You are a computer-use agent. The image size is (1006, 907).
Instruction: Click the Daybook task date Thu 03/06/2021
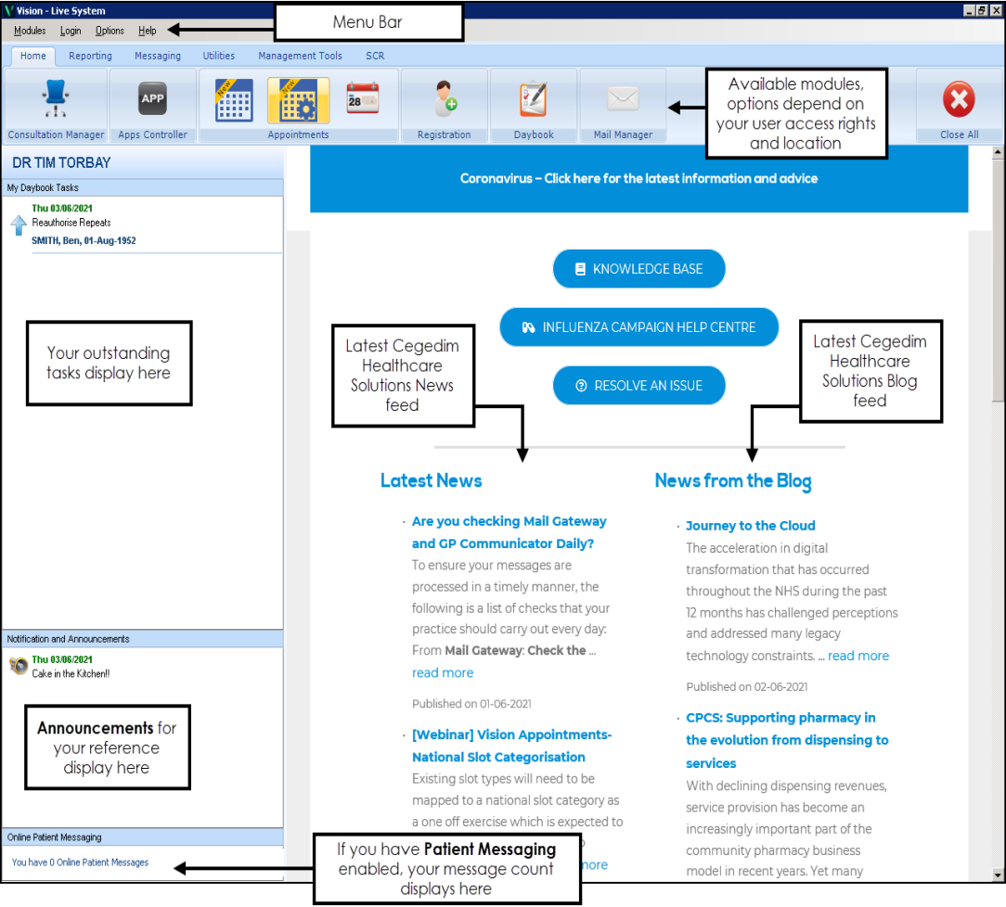(x=62, y=209)
